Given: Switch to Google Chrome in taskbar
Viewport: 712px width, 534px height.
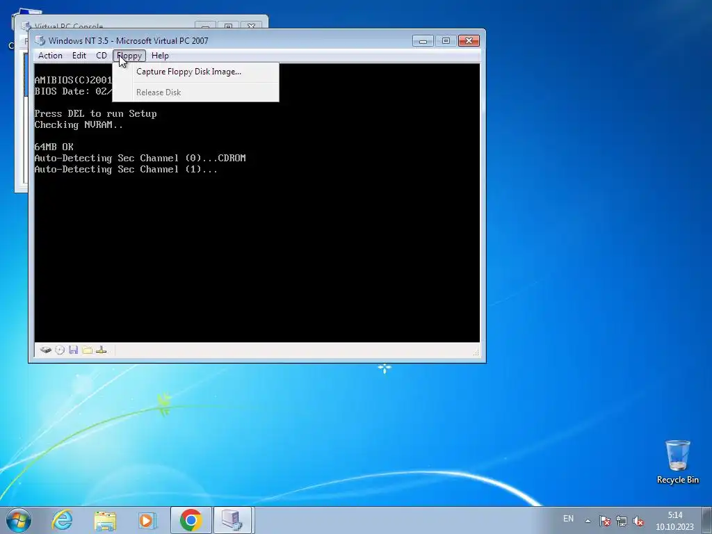Looking at the screenshot, I should click(x=191, y=520).
